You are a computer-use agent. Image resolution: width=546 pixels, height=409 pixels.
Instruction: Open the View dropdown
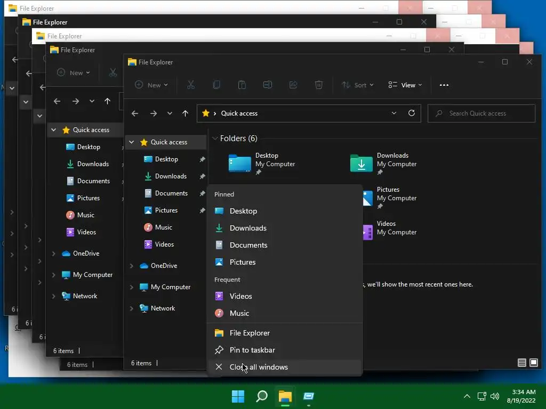click(x=405, y=85)
